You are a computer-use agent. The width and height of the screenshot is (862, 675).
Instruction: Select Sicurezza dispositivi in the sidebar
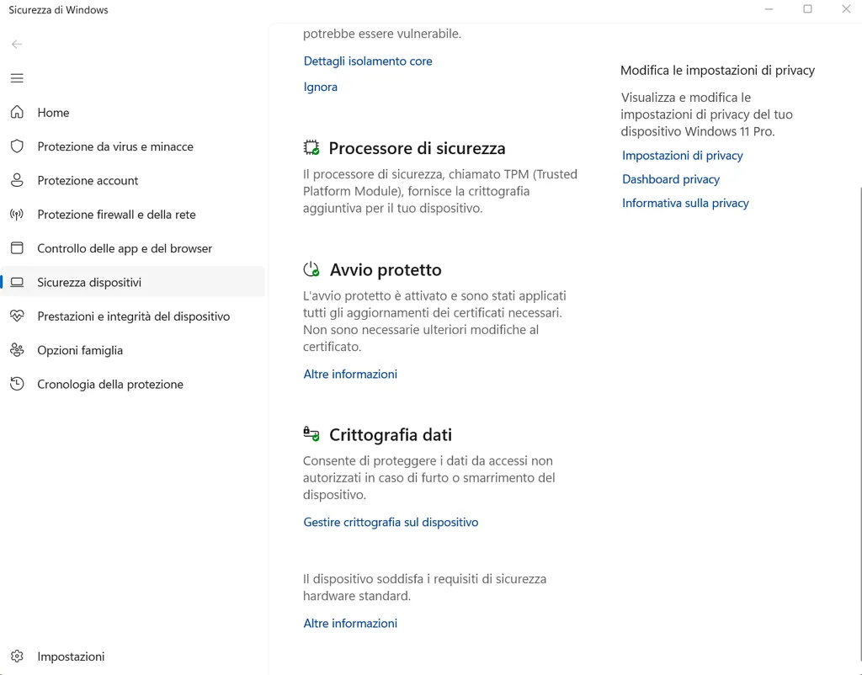pyautogui.click(x=89, y=283)
